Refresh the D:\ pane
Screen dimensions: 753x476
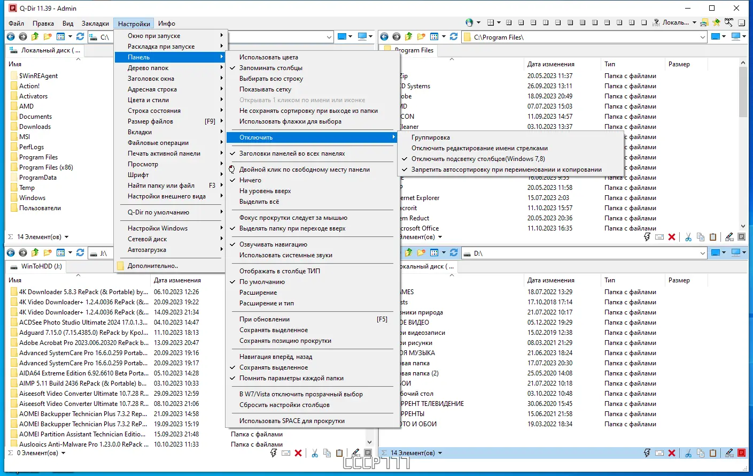[454, 253]
